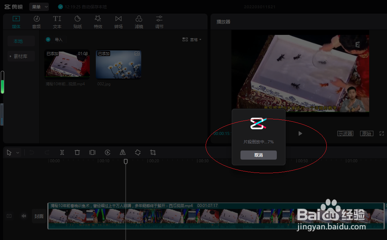Expand the 素材库 material library
387x240 pixels.
pyautogui.click(x=21, y=56)
